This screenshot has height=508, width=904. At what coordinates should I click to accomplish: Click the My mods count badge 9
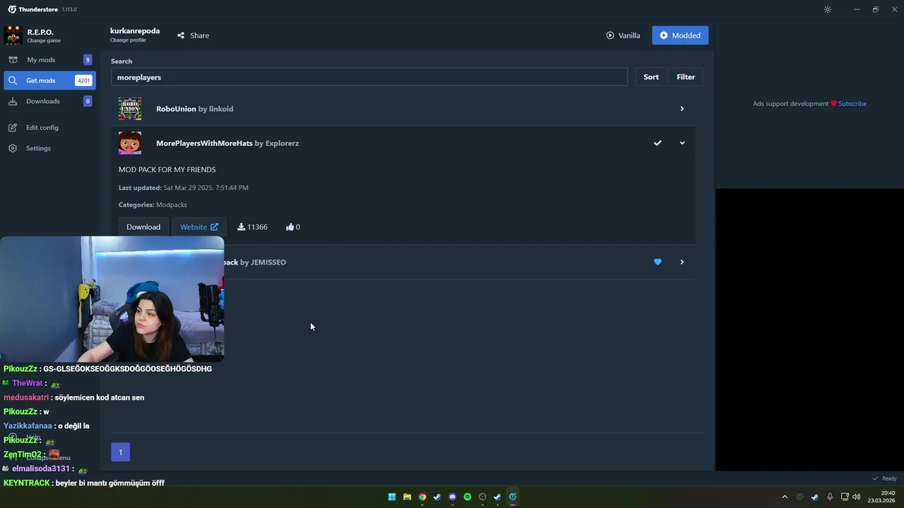(x=88, y=60)
